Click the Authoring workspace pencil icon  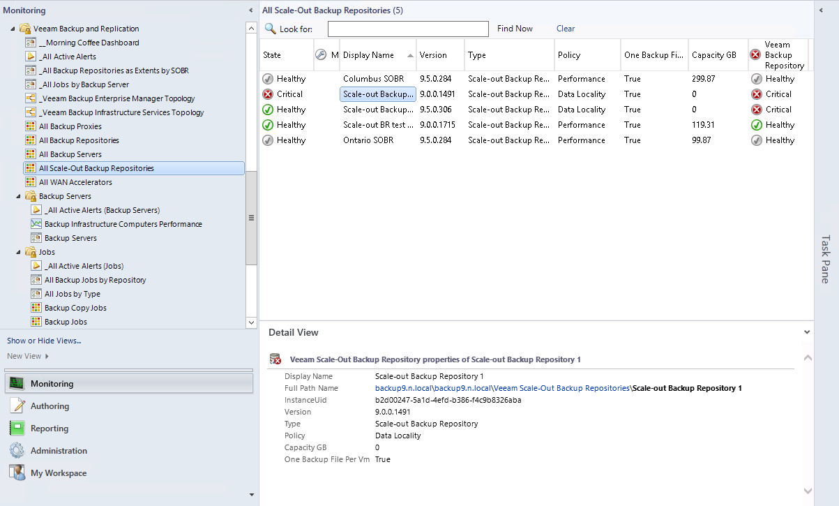click(x=17, y=405)
